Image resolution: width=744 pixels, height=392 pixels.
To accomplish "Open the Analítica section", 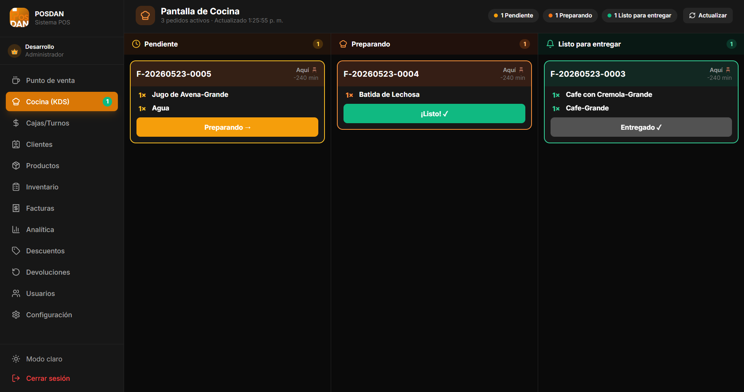I will click(62, 229).
